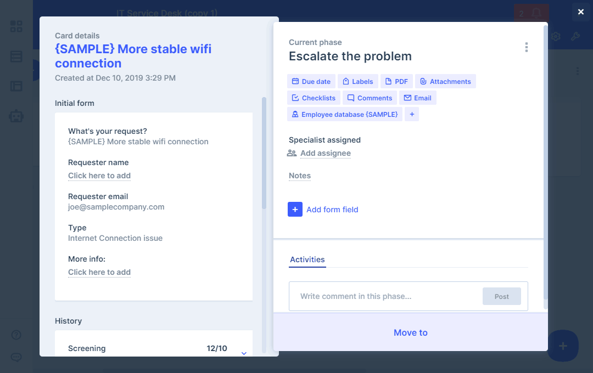Click the Due date calendar button
The width and height of the screenshot is (593, 373).
311,82
